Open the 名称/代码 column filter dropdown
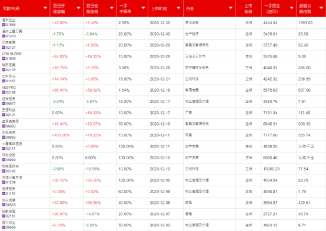The height and width of the screenshot is (231, 326). (45, 8)
